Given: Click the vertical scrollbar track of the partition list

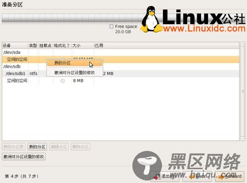Looking at the screenshot, I should click(x=243, y=91).
